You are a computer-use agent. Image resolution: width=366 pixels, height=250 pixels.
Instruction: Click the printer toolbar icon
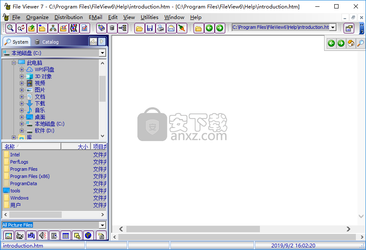click(161, 28)
